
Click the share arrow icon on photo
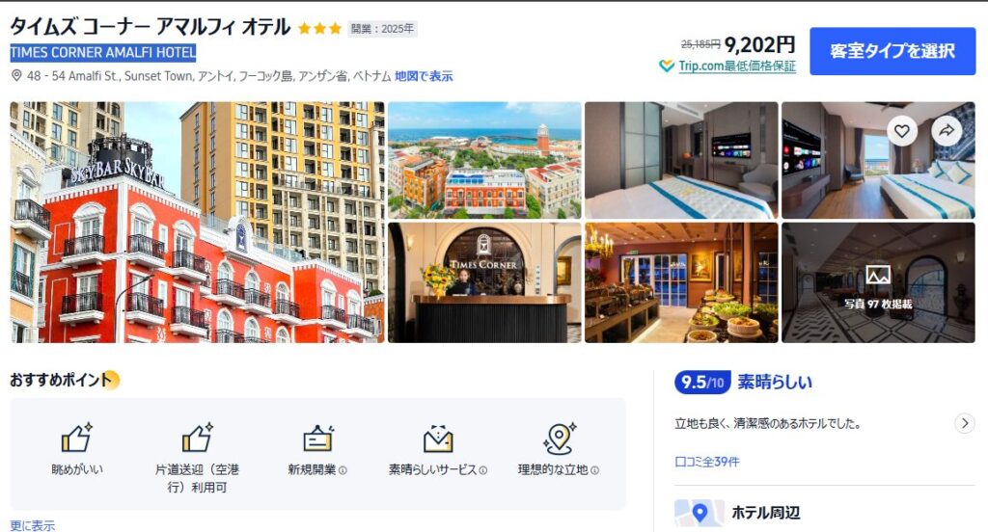947,131
